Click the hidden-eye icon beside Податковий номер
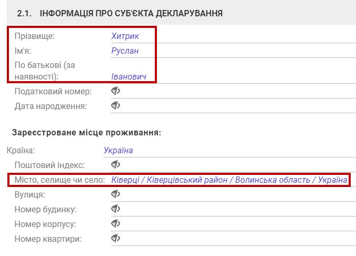This screenshot has height=256, width=356. (116, 91)
